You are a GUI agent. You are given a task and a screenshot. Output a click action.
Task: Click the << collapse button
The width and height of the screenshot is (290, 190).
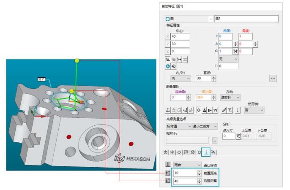[273, 79]
